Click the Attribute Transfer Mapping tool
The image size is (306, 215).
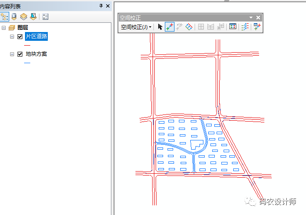coord(245,27)
